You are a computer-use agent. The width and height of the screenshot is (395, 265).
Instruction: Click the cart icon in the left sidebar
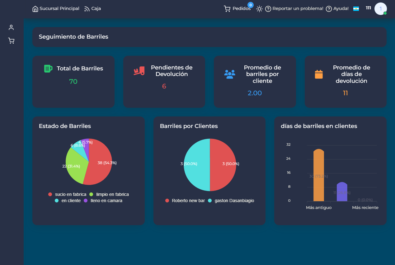11,40
